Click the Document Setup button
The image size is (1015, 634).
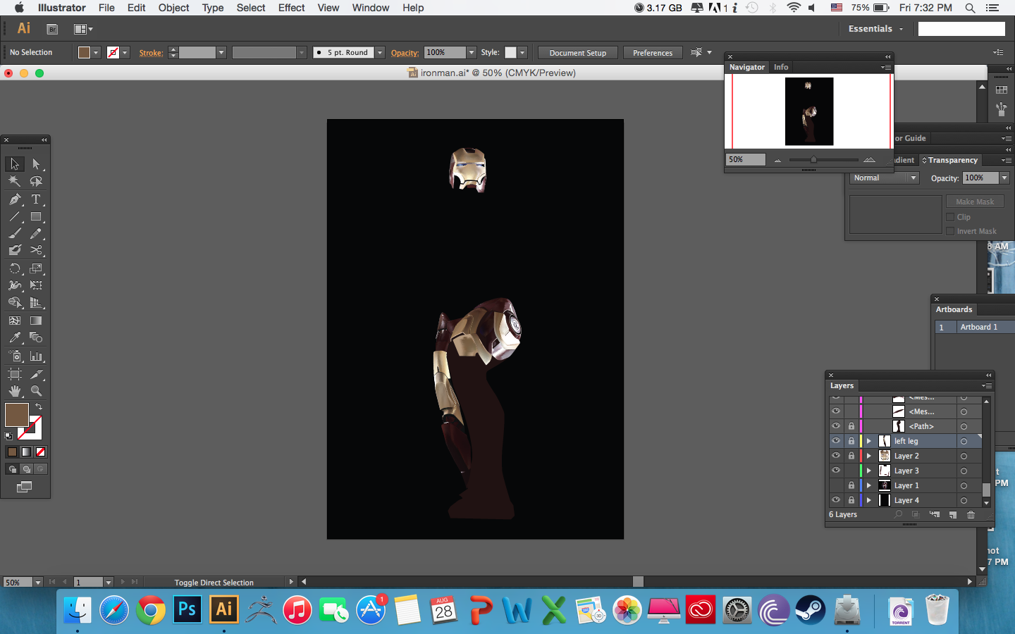pyautogui.click(x=578, y=53)
